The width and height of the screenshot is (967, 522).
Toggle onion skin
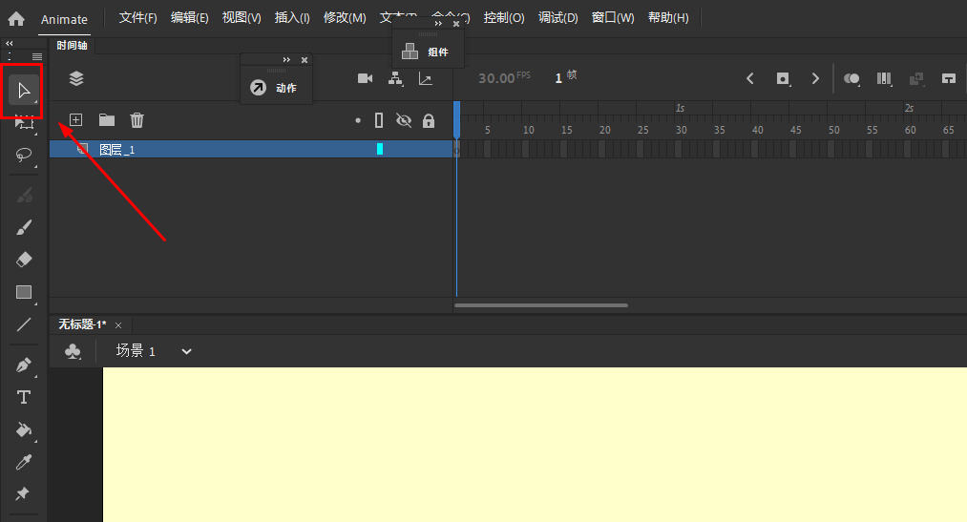pyautogui.click(x=851, y=78)
